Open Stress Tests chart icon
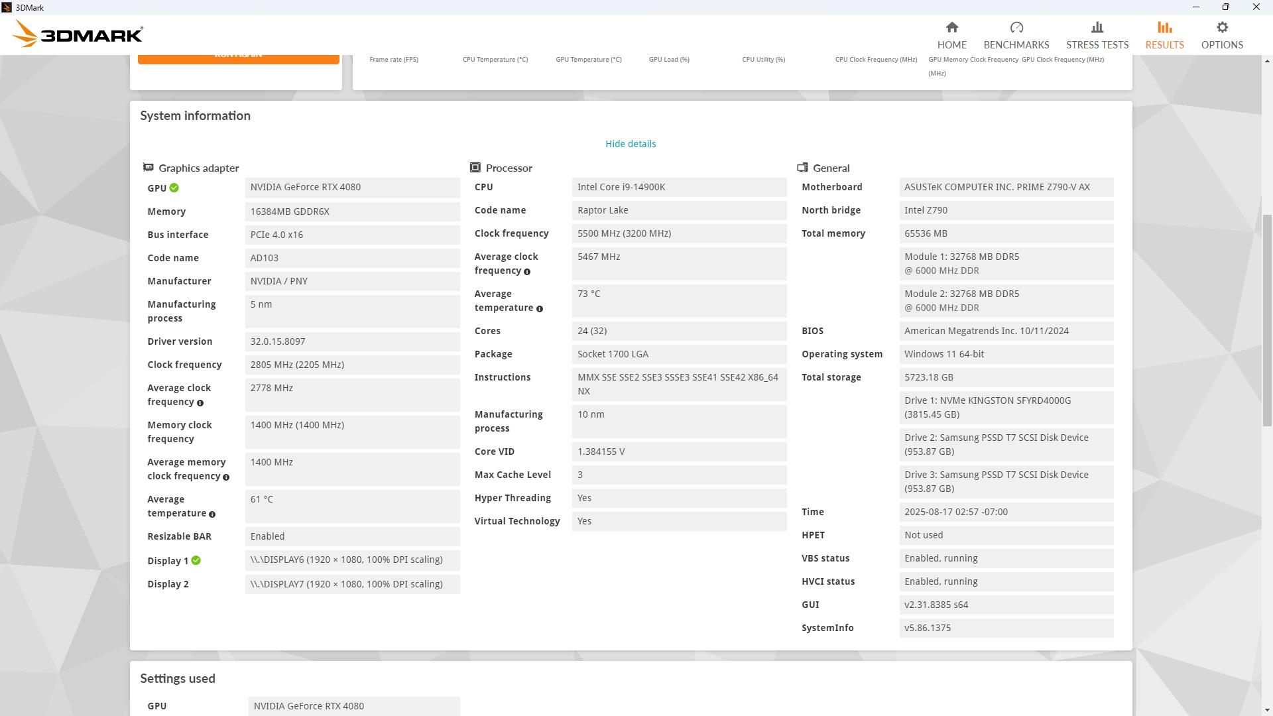The image size is (1273, 716). click(x=1097, y=27)
